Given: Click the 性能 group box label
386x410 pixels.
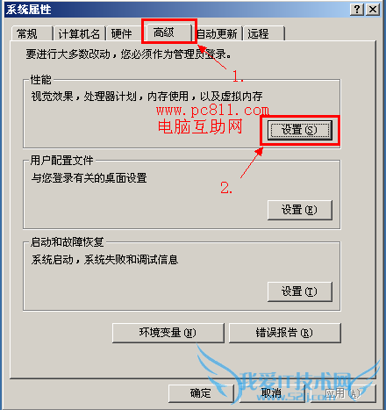Looking at the screenshot, I should pyautogui.click(x=41, y=80).
